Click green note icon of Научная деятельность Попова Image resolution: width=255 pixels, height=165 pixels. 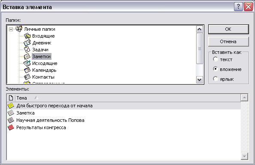(11, 120)
